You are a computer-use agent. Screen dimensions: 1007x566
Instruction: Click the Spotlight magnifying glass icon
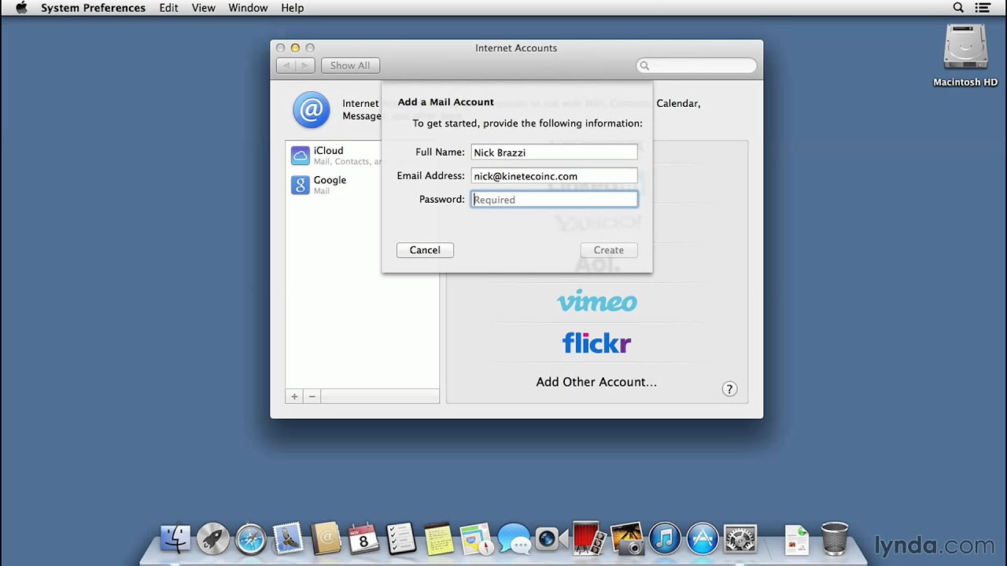958,8
